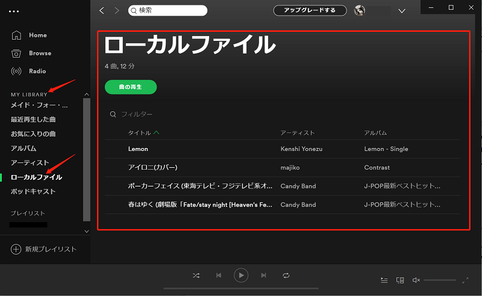Open ポッドキャスト in library
This screenshot has width=482, height=296.
point(33,191)
